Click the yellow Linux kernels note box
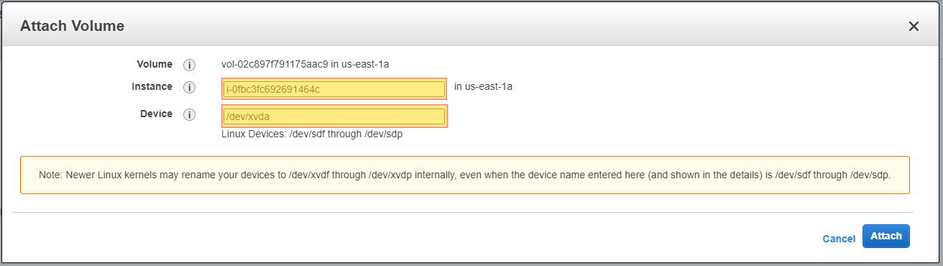943x266 pixels. [x=465, y=175]
